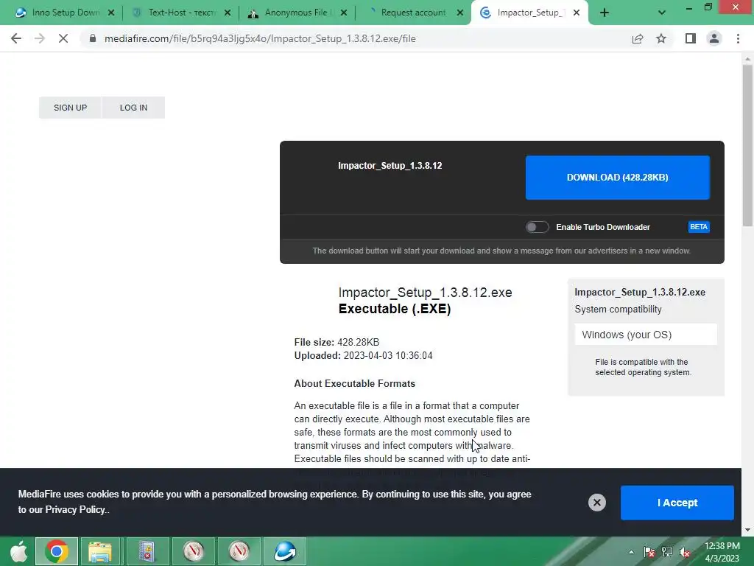Click the About Executable Formats heading
The width and height of the screenshot is (754, 566).
(x=354, y=383)
